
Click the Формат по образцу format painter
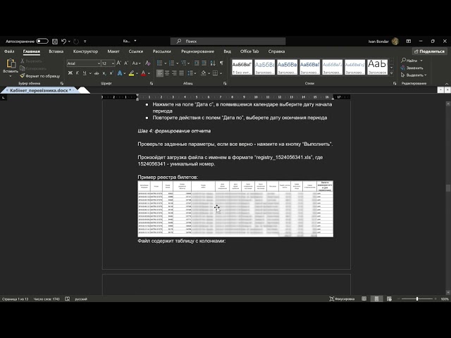pyautogui.click(x=40, y=76)
